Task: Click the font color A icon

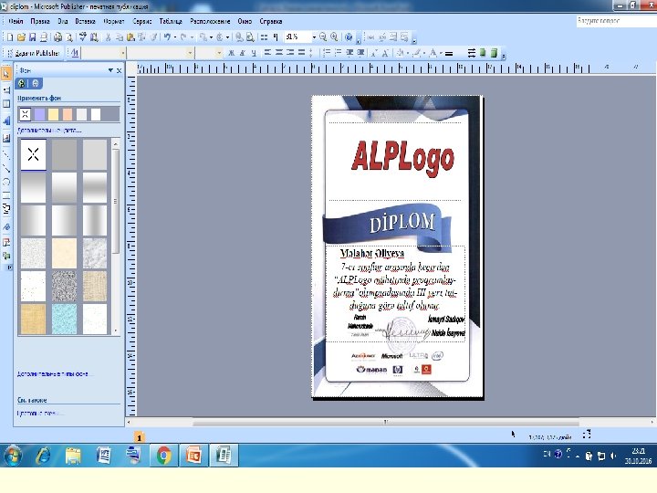Action: click(x=433, y=53)
